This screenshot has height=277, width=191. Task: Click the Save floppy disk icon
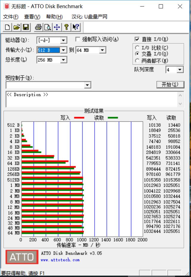click(x=26, y=27)
